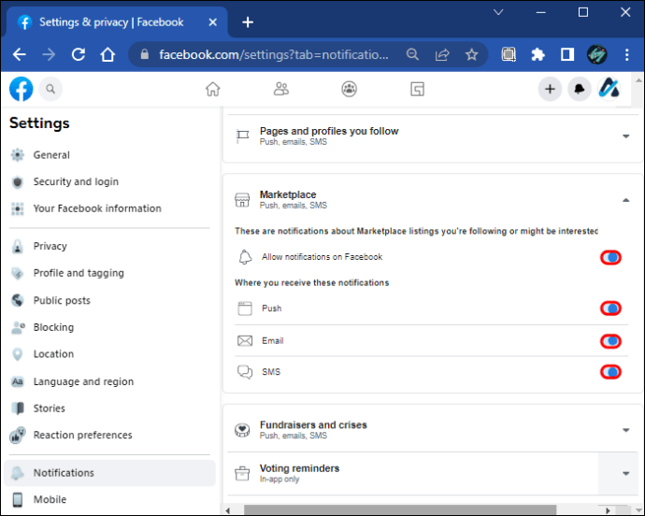Expand Pages and profiles you follow
The width and height of the screenshot is (645, 516).
click(625, 136)
